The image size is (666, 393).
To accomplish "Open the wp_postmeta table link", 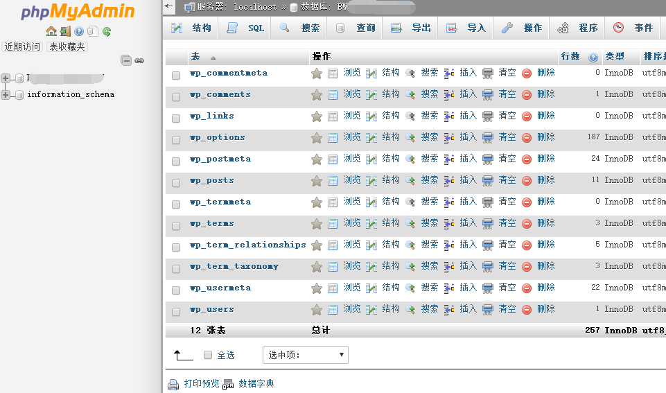I will coord(220,159).
